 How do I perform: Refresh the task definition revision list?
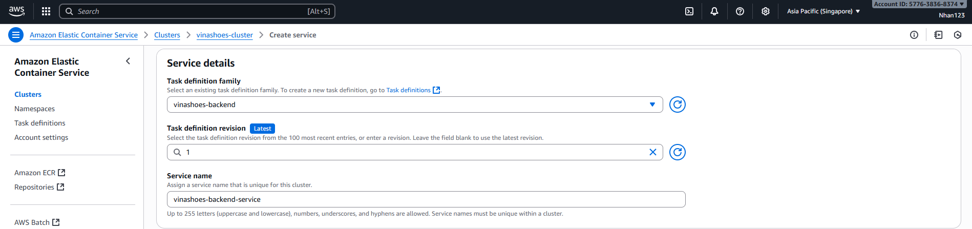click(677, 152)
